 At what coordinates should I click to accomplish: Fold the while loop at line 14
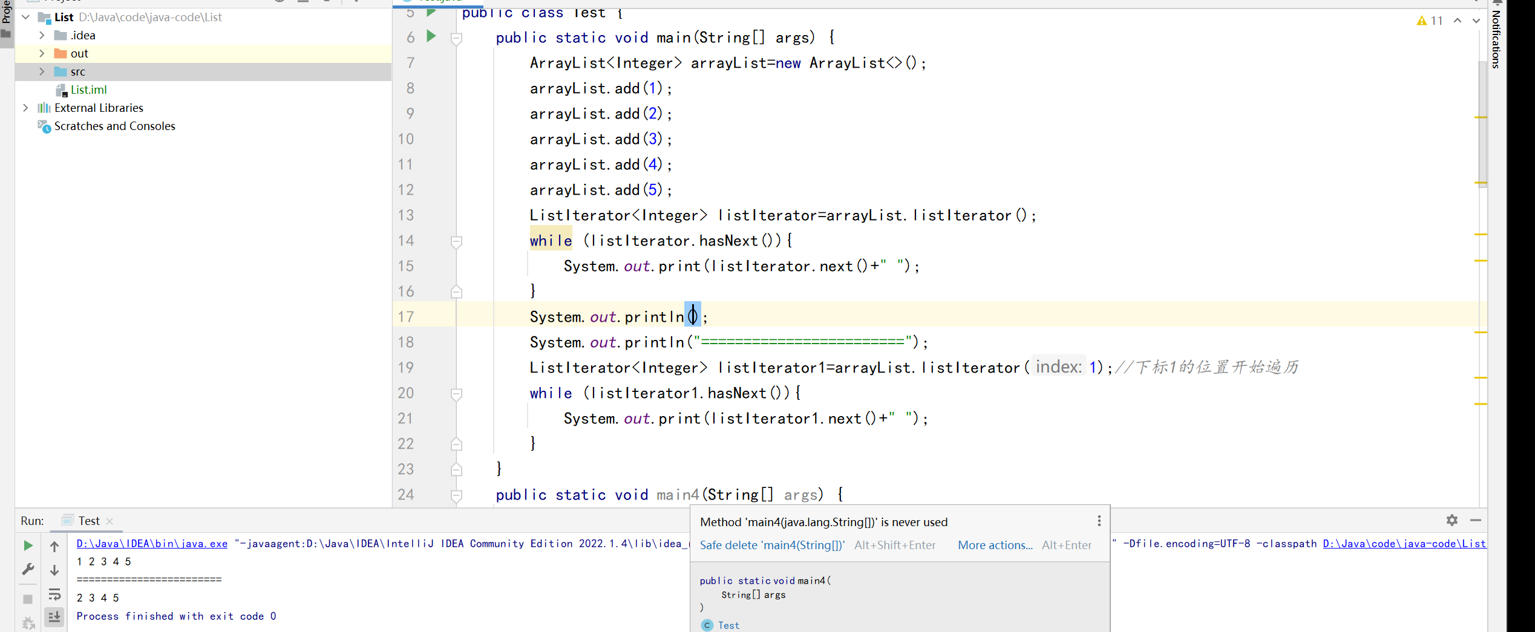pyautogui.click(x=457, y=242)
